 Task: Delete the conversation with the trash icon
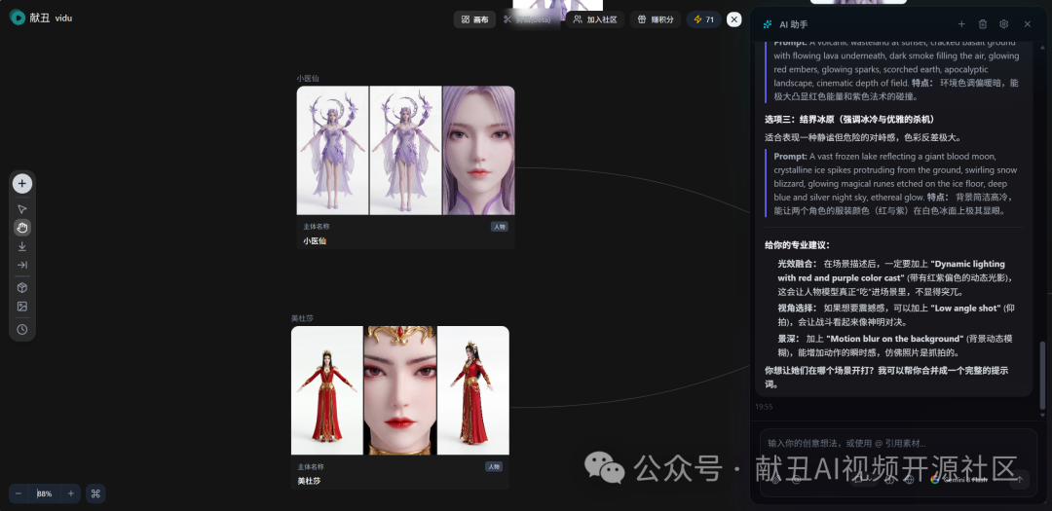click(x=983, y=24)
